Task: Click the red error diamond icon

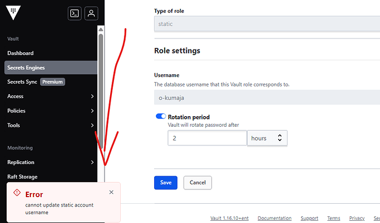Action: (17, 193)
